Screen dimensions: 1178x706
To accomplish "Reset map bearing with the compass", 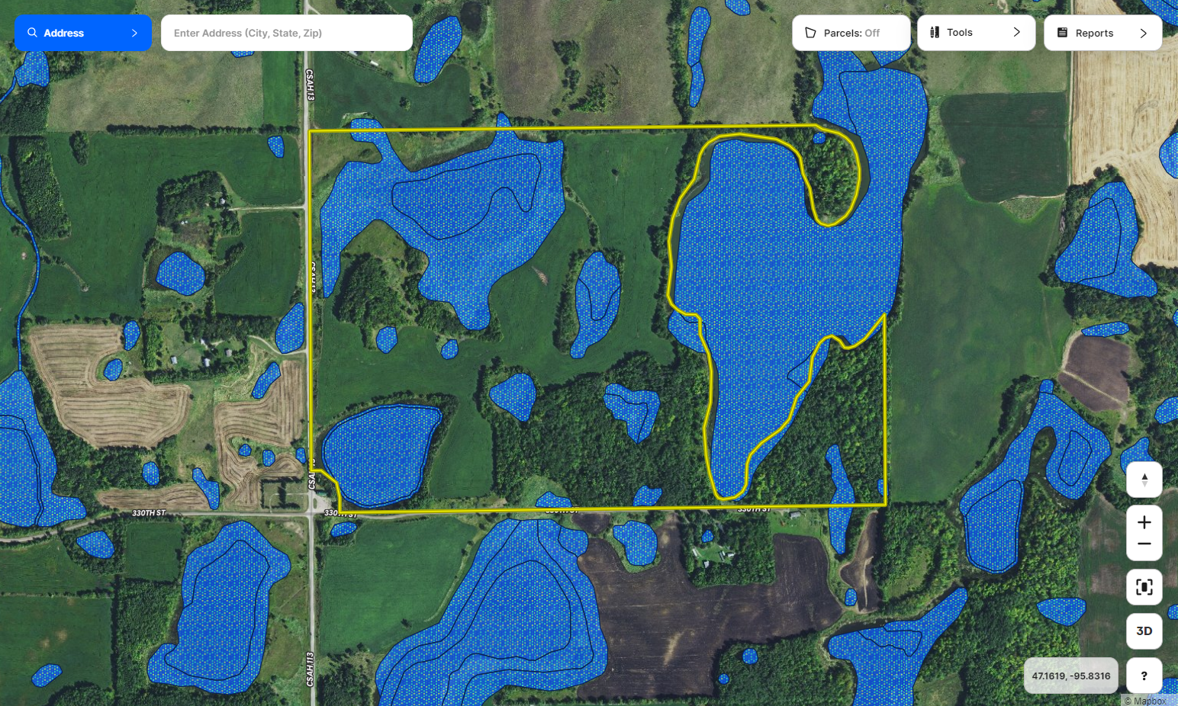I will coord(1144,480).
